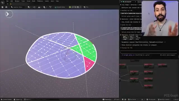Open the Help menu
The image size is (179, 101).
[x=57, y=1]
